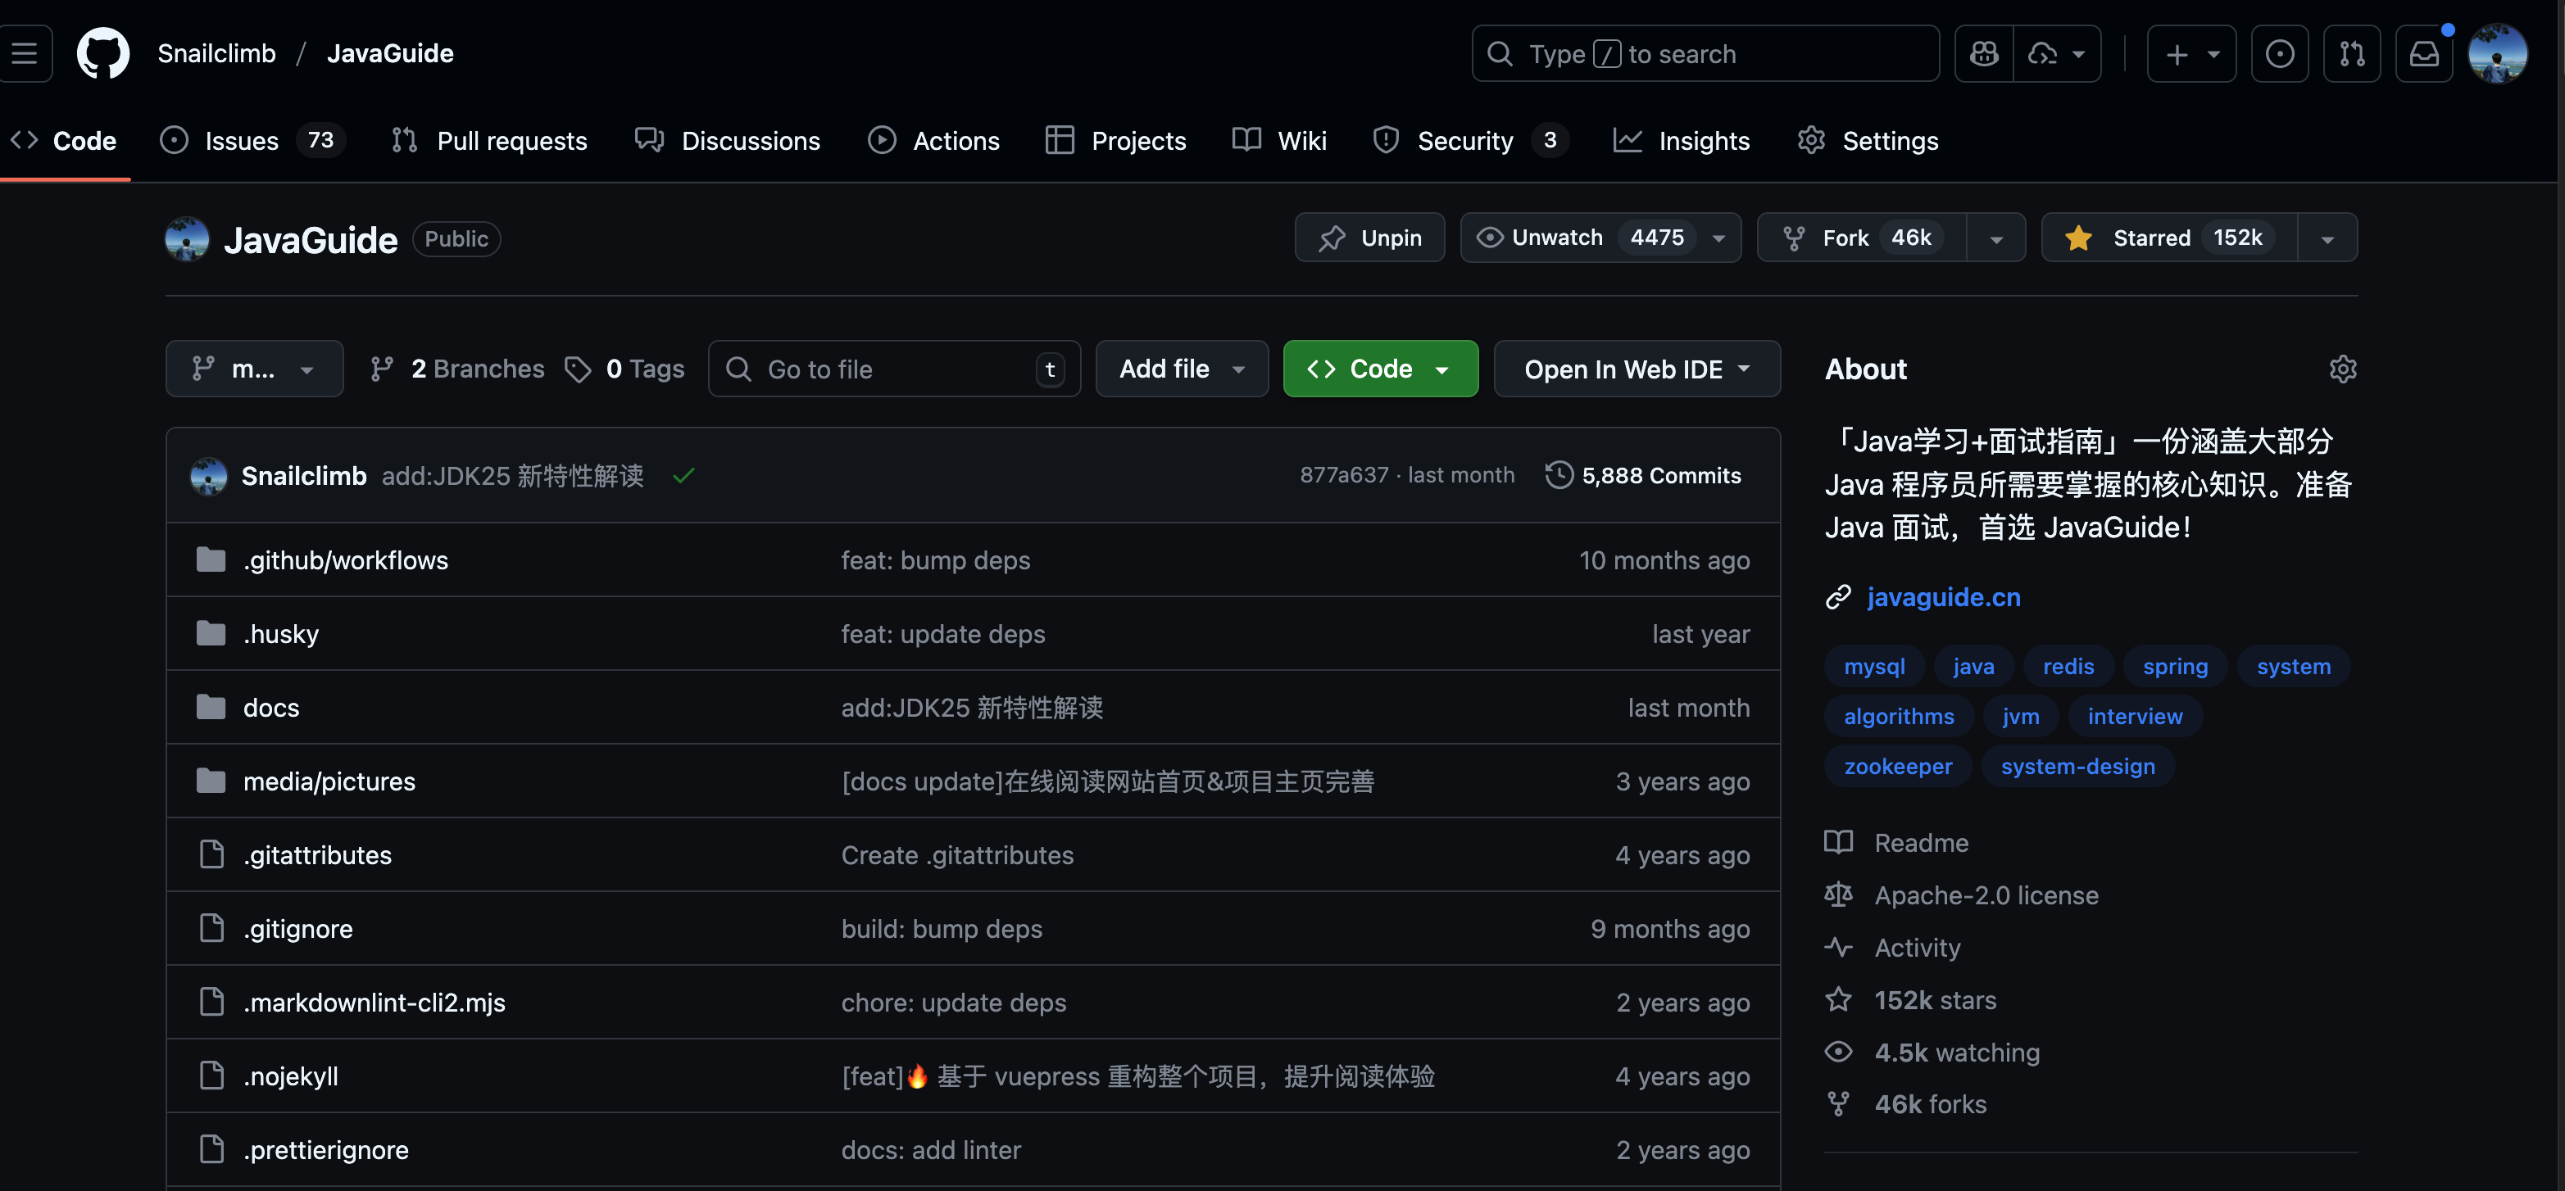
Task: Open the About section settings gear
Action: point(2344,369)
